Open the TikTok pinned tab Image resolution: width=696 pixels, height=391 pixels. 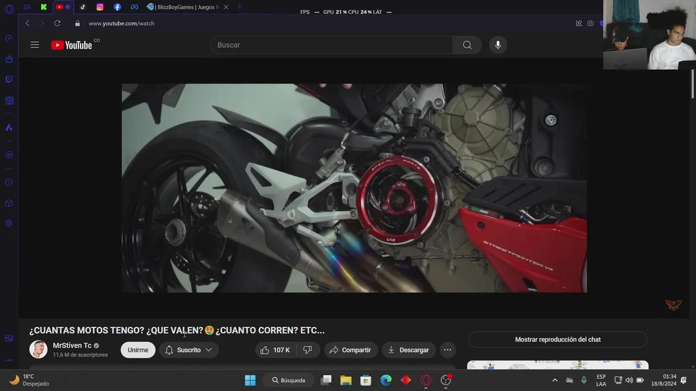[83, 7]
